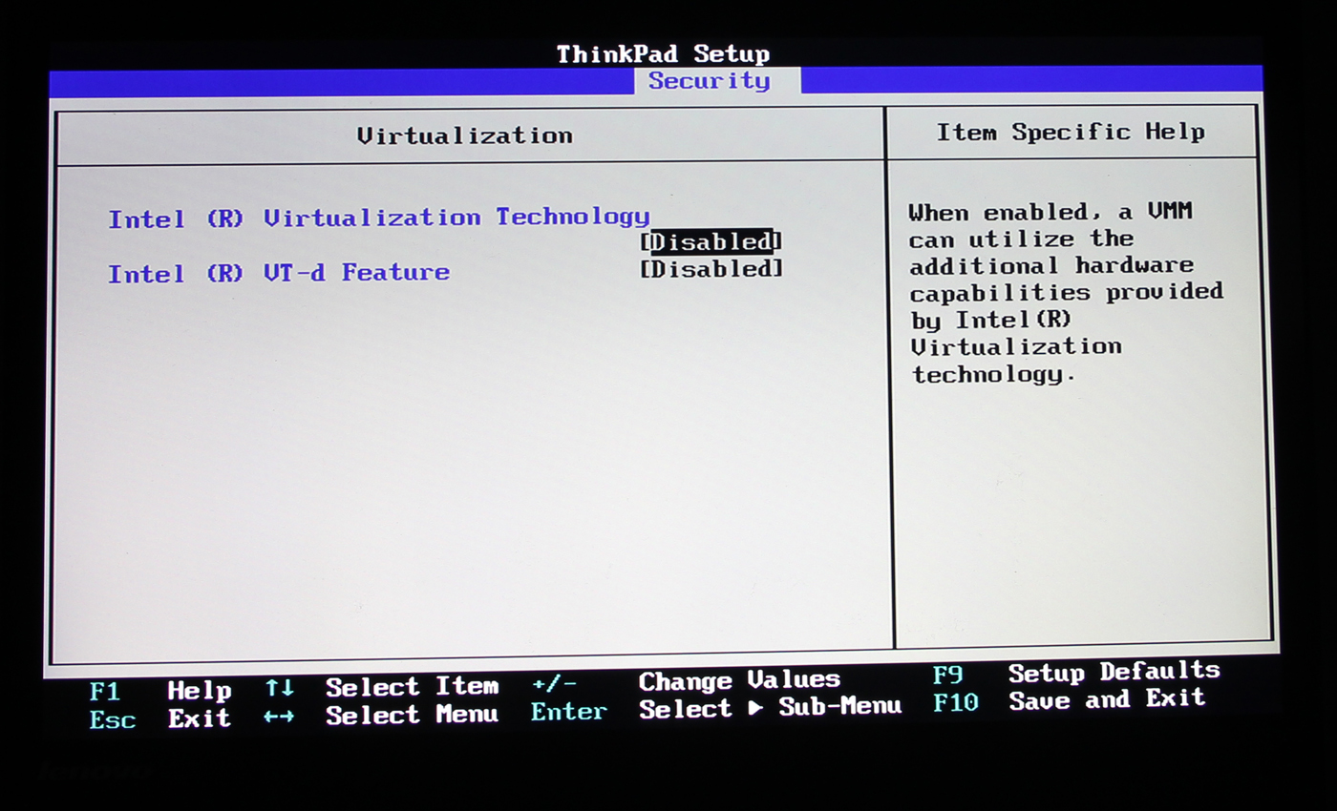1337x811 pixels.
Task: Select the Intel (R) Virtualization Technology label
Action: (x=379, y=218)
